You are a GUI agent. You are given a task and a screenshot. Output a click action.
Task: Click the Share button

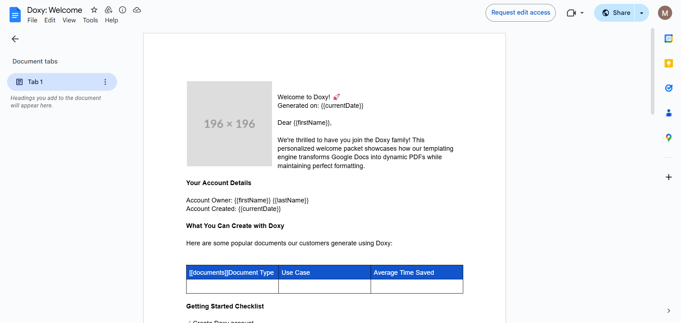[614, 13]
